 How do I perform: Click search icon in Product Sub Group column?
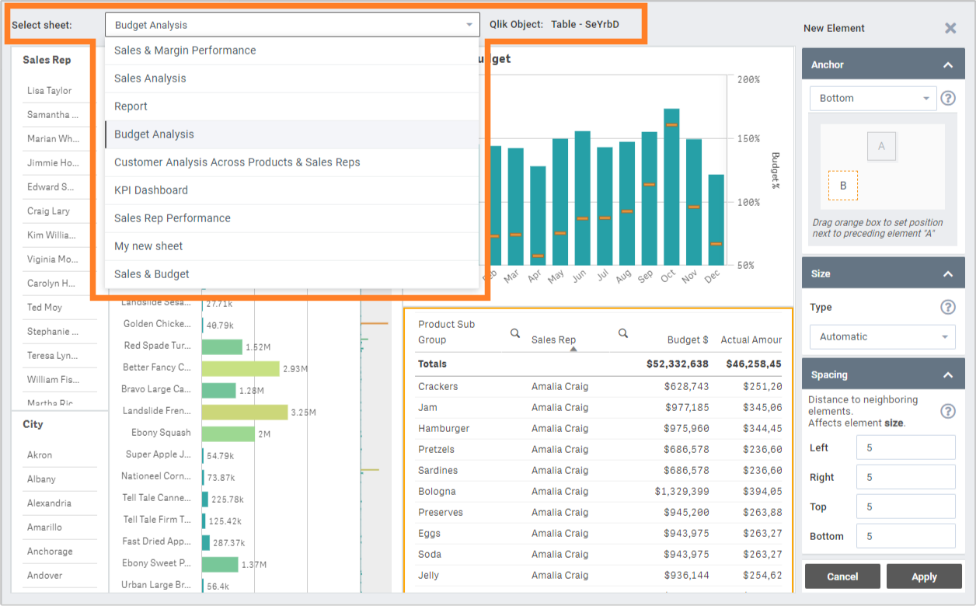coord(514,333)
